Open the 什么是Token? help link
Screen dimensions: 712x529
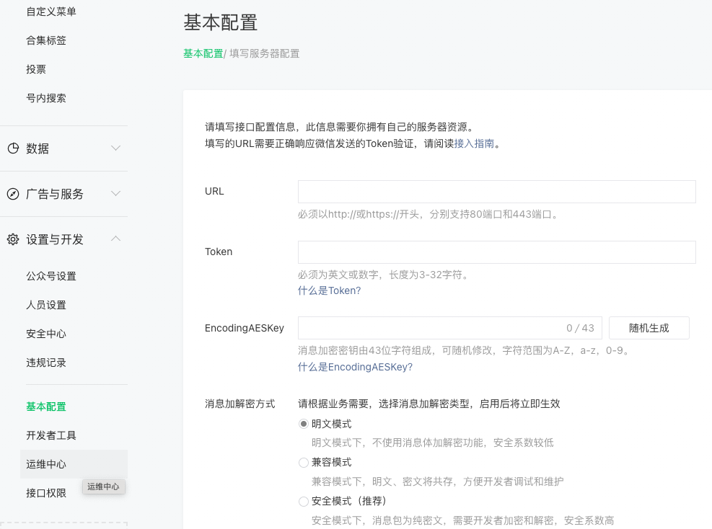[329, 291]
